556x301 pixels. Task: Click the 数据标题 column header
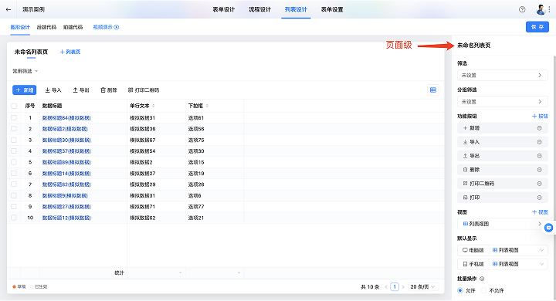pos(53,106)
